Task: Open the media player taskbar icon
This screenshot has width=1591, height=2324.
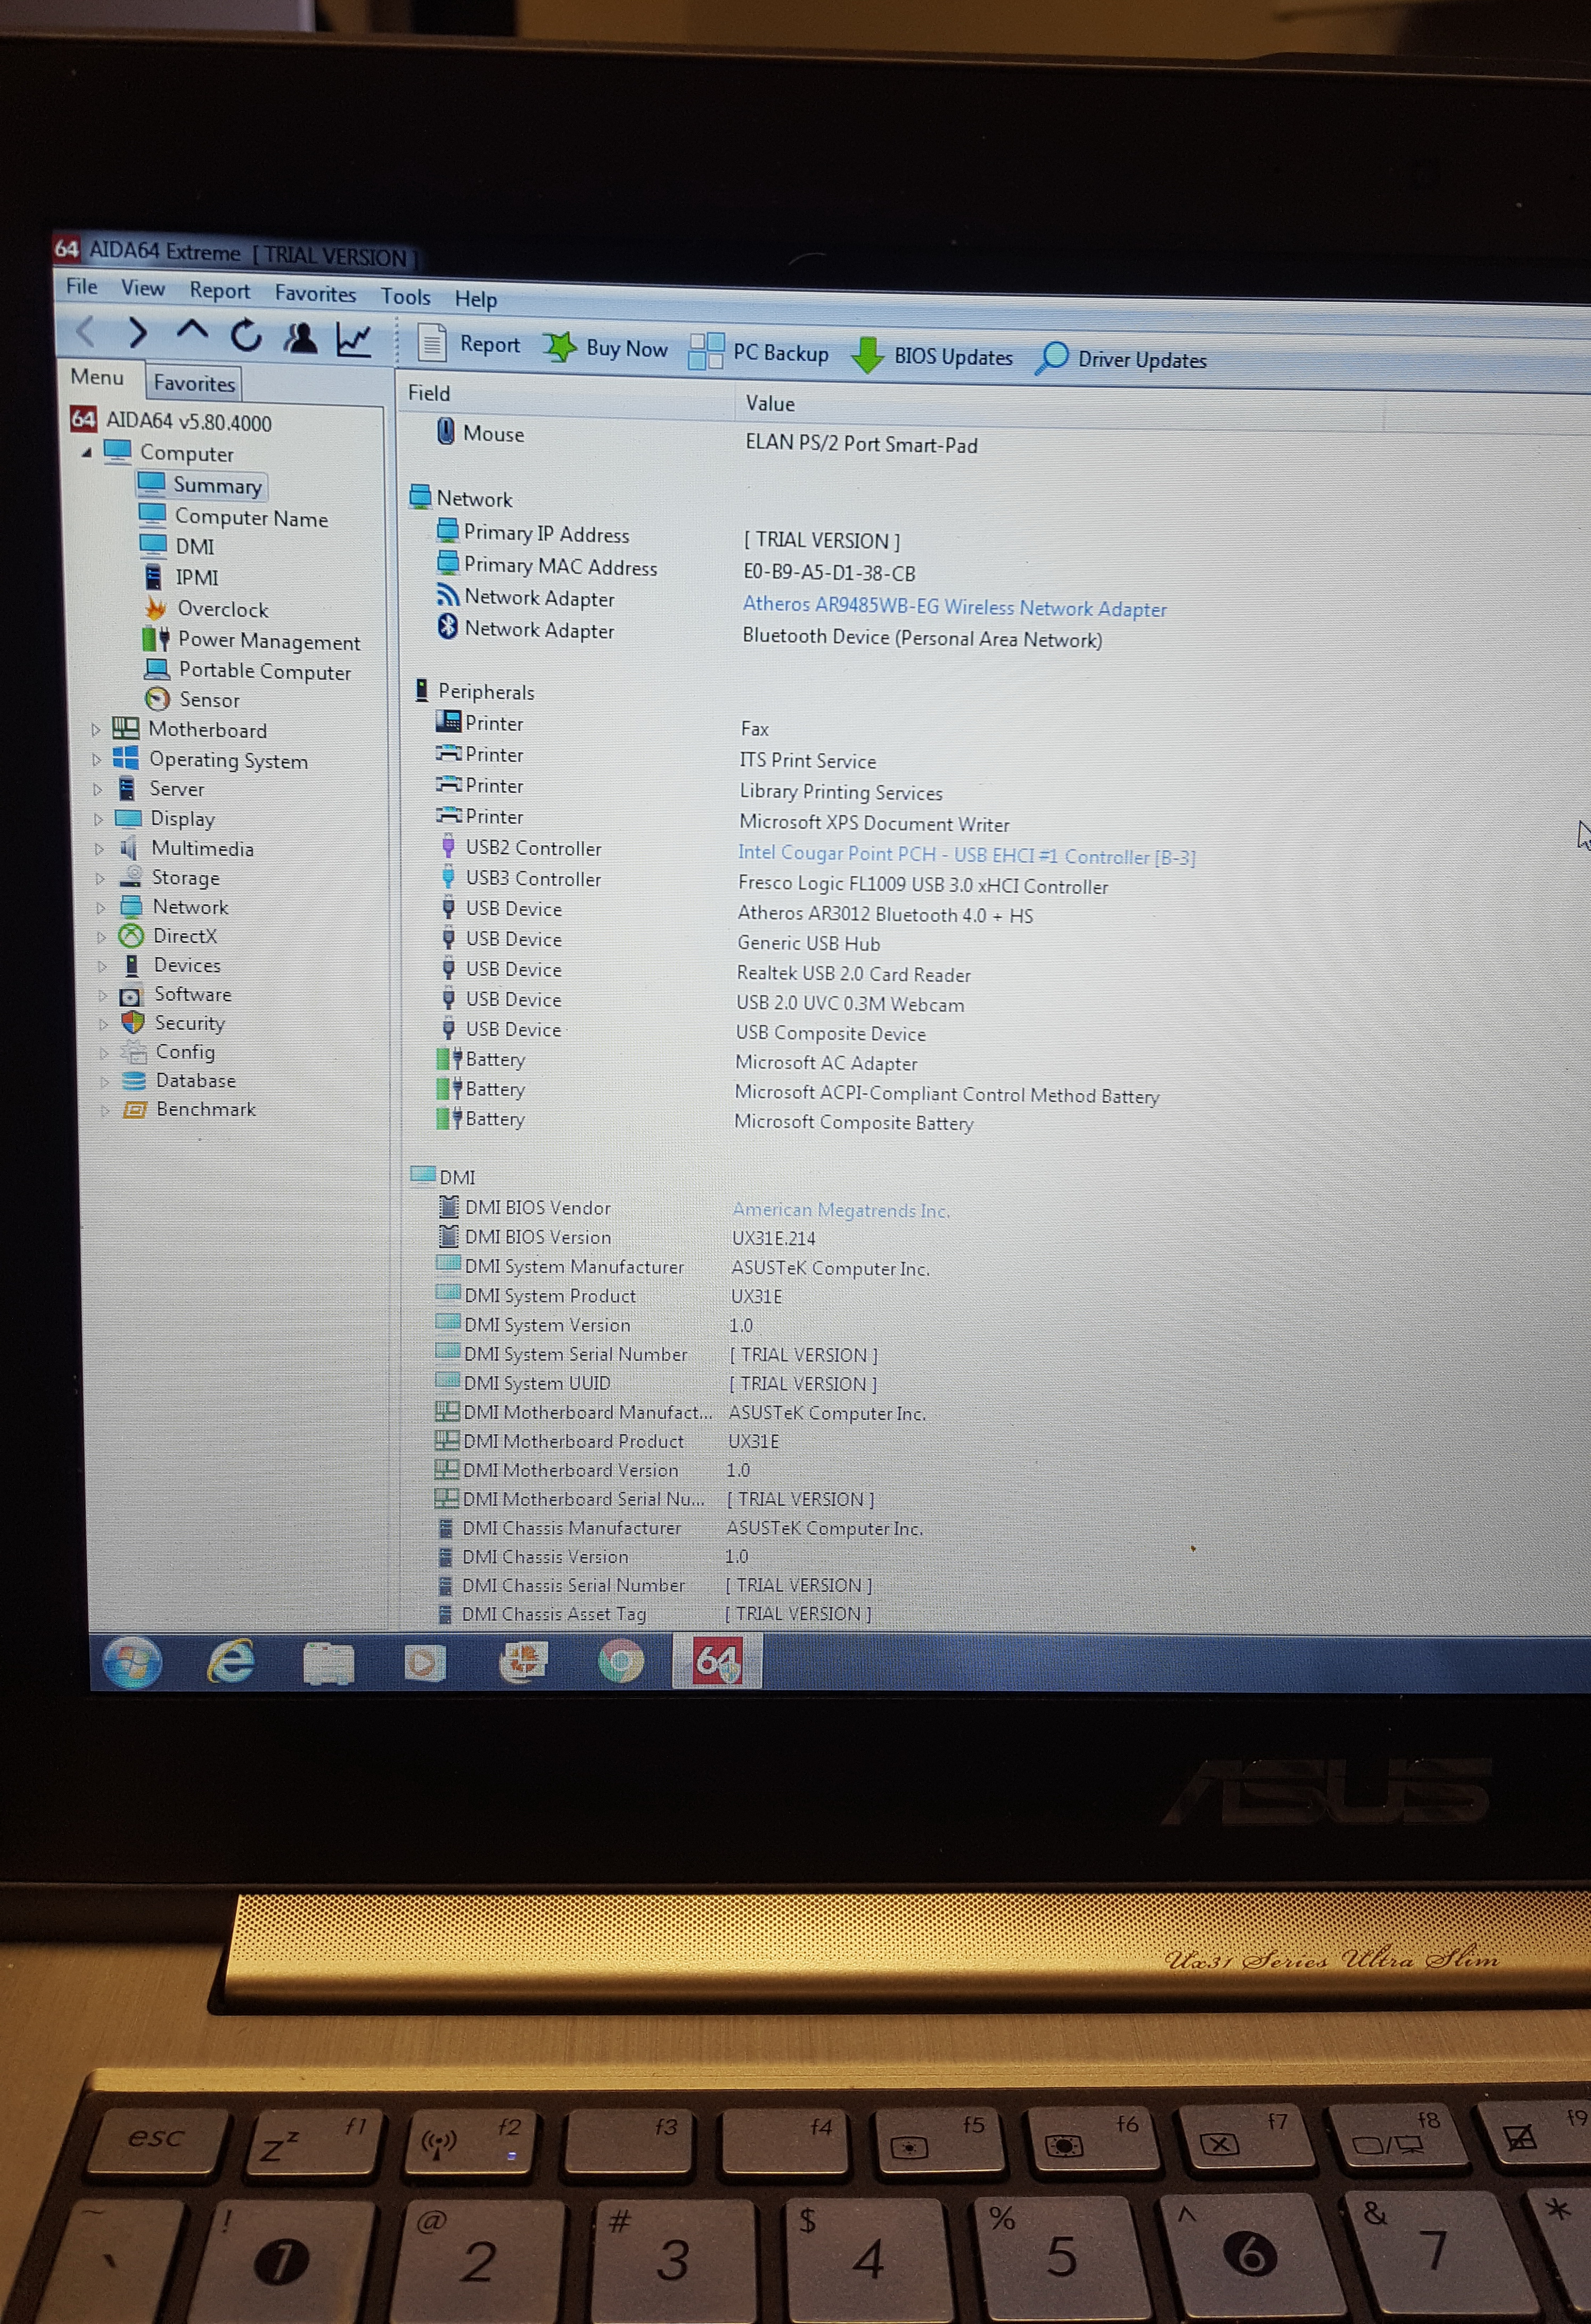Action: point(424,1663)
